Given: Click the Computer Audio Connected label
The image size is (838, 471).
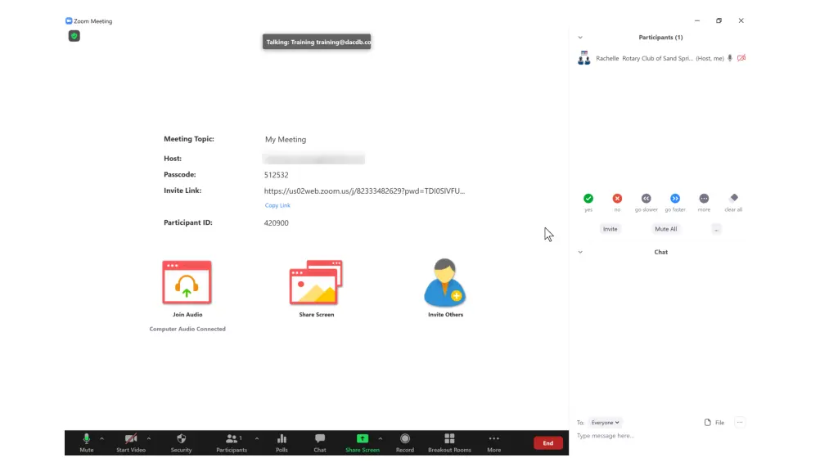Looking at the screenshot, I should (x=187, y=329).
